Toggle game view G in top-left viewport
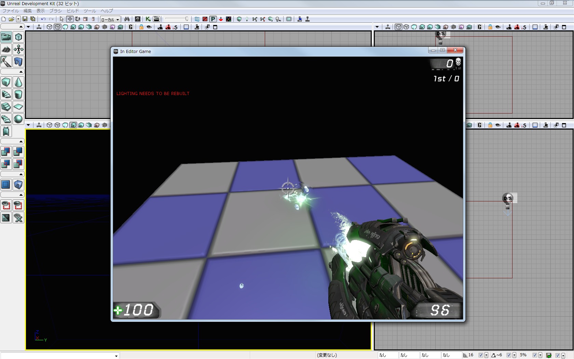Image resolution: width=574 pixels, height=359 pixels. (131, 27)
